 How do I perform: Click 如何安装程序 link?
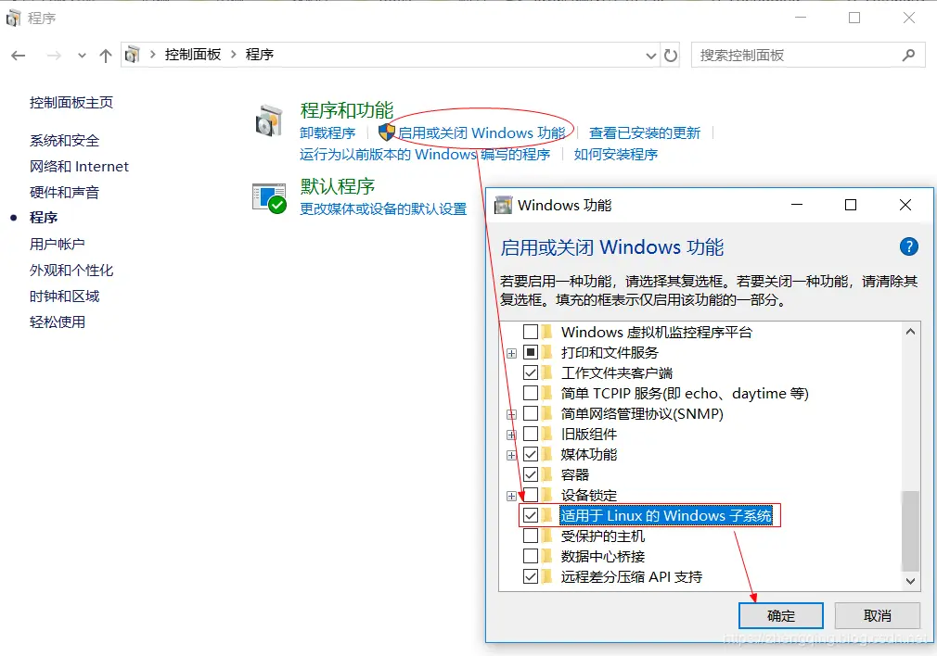tap(615, 155)
